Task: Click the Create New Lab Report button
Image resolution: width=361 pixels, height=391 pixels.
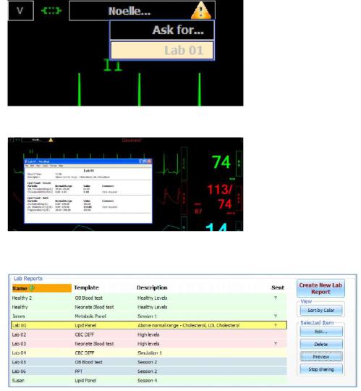Action: pos(320,288)
